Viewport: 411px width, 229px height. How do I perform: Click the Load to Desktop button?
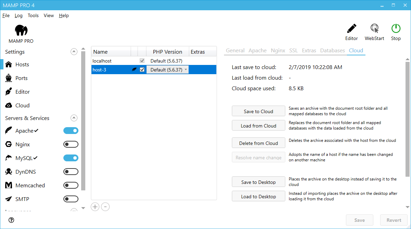[x=259, y=196]
